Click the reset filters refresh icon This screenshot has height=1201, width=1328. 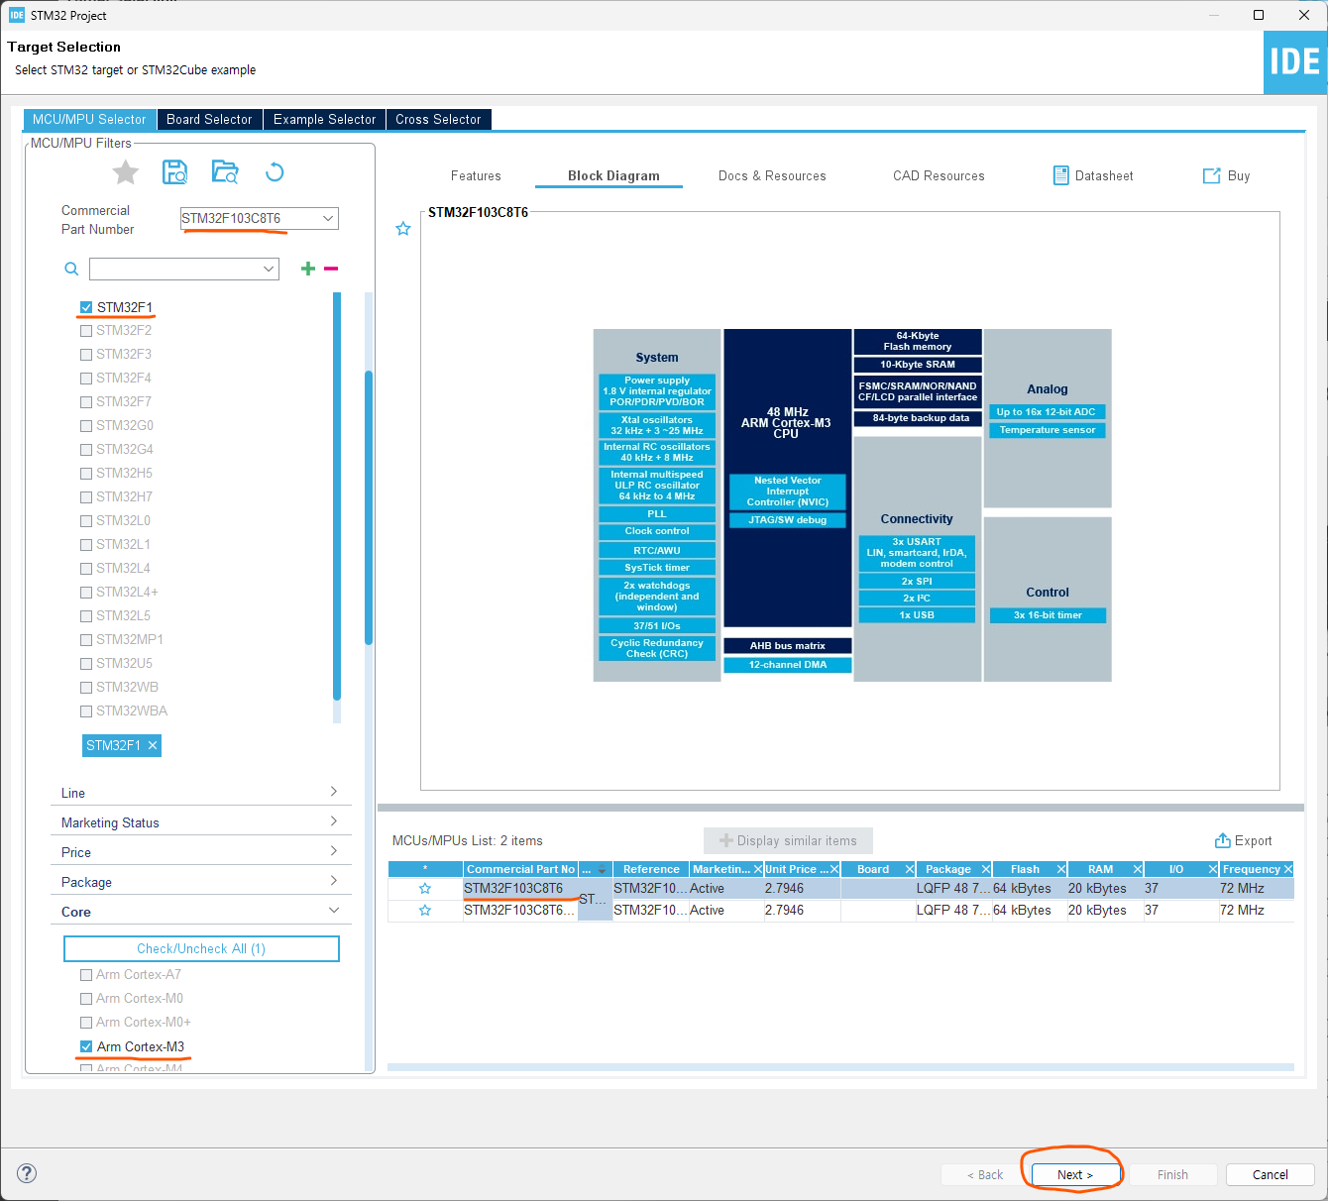tap(275, 172)
